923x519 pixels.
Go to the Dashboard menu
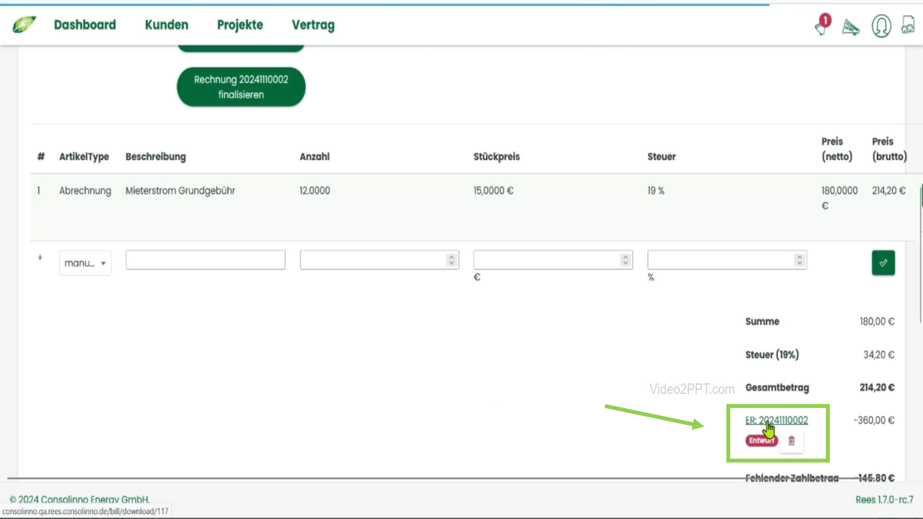tap(85, 25)
